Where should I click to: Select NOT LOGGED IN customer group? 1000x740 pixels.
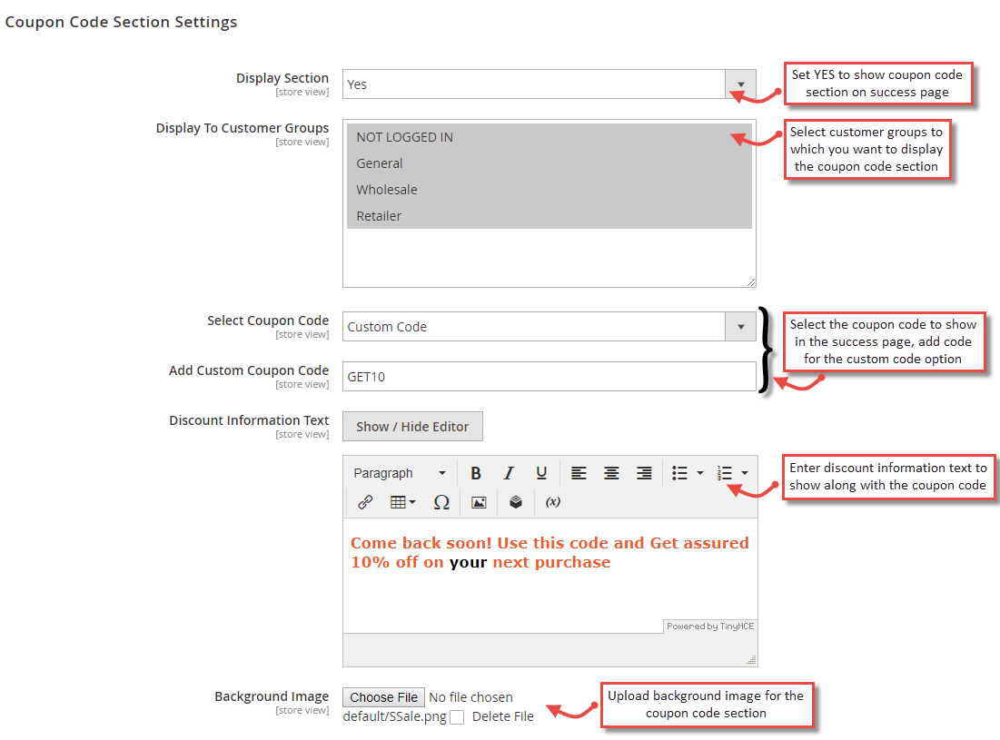tap(550, 137)
